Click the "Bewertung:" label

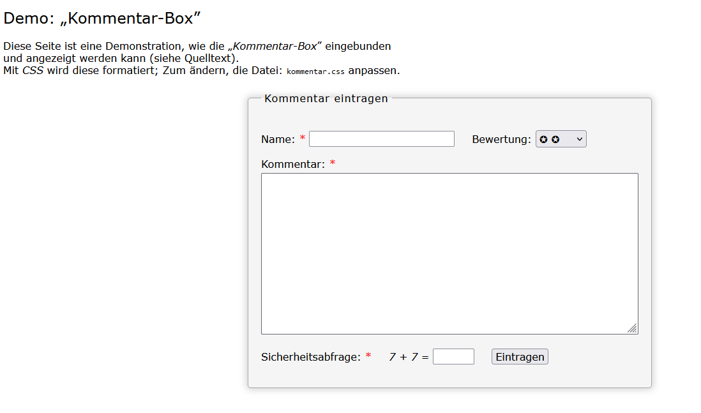click(501, 139)
